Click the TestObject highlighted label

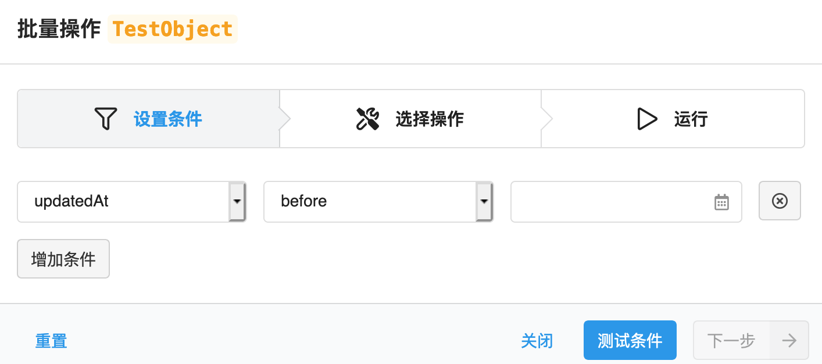(172, 28)
